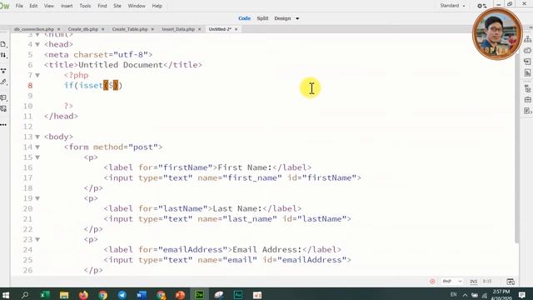Switch to the Insert_Data.php tab
The width and height of the screenshot is (533, 300).
point(178,29)
